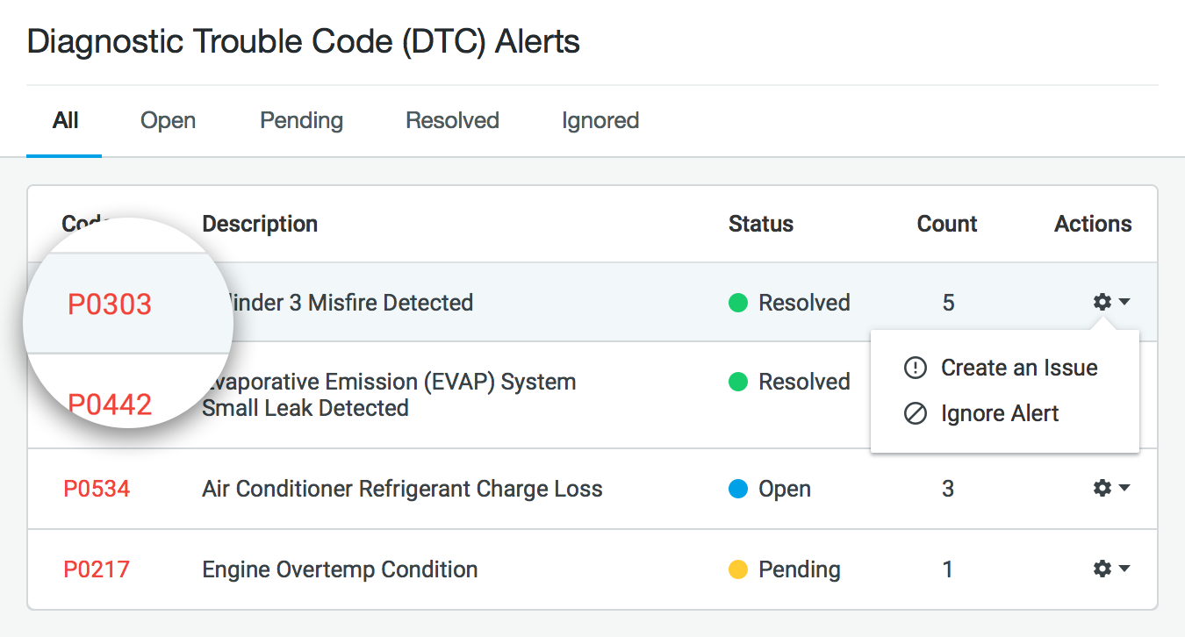Open the P0534 code link
Image resolution: width=1185 pixels, height=637 pixels.
[97, 489]
